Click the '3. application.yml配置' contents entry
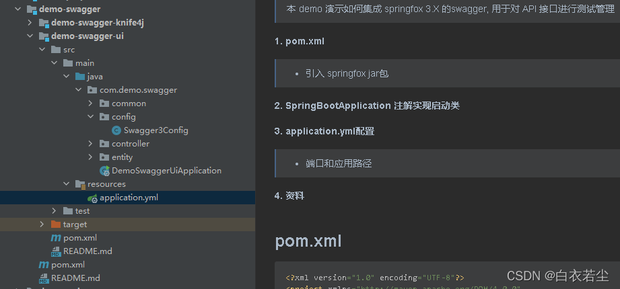The height and width of the screenshot is (289, 620). click(324, 131)
